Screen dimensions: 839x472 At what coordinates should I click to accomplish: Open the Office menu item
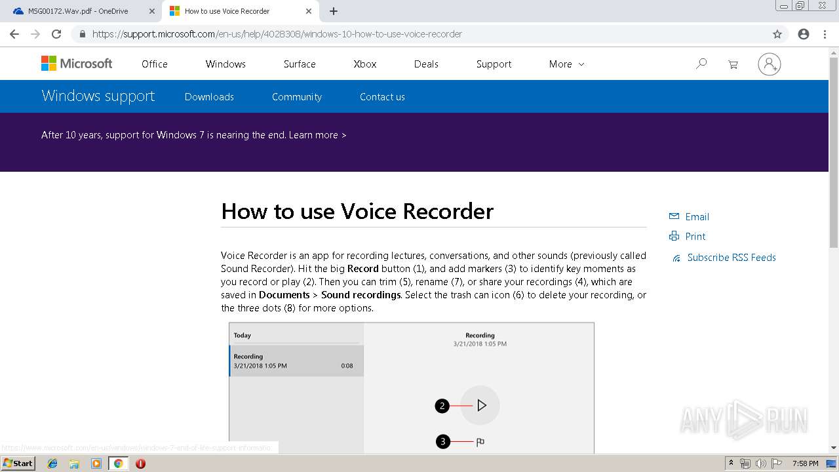tap(155, 64)
